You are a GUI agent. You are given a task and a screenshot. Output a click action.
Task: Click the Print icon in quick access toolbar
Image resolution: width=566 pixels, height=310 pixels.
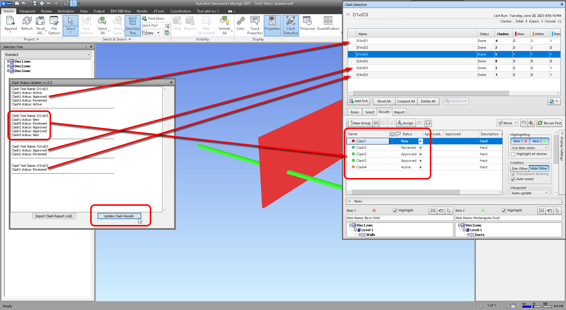tap(42, 3)
